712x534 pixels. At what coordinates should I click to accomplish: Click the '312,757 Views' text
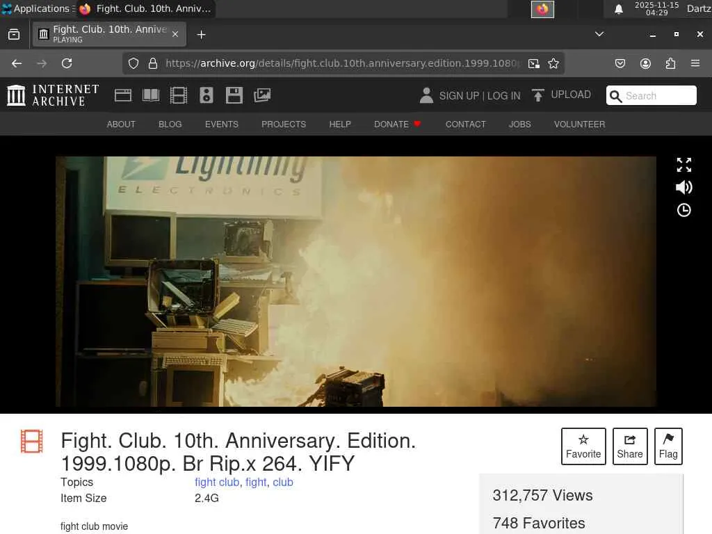pos(542,495)
